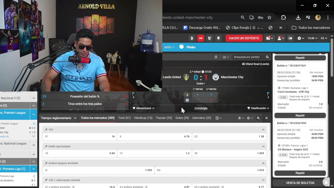Click the Búsqueda por partido search field
Image resolution: width=334 pixels, height=188 pixels.
click(248, 57)
